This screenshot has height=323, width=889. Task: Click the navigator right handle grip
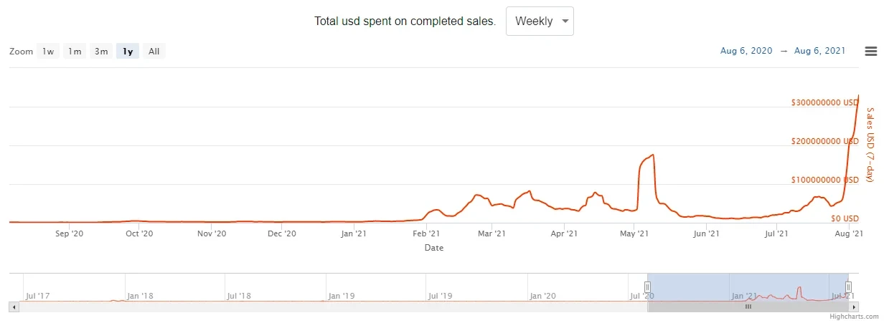click(848, 287)
